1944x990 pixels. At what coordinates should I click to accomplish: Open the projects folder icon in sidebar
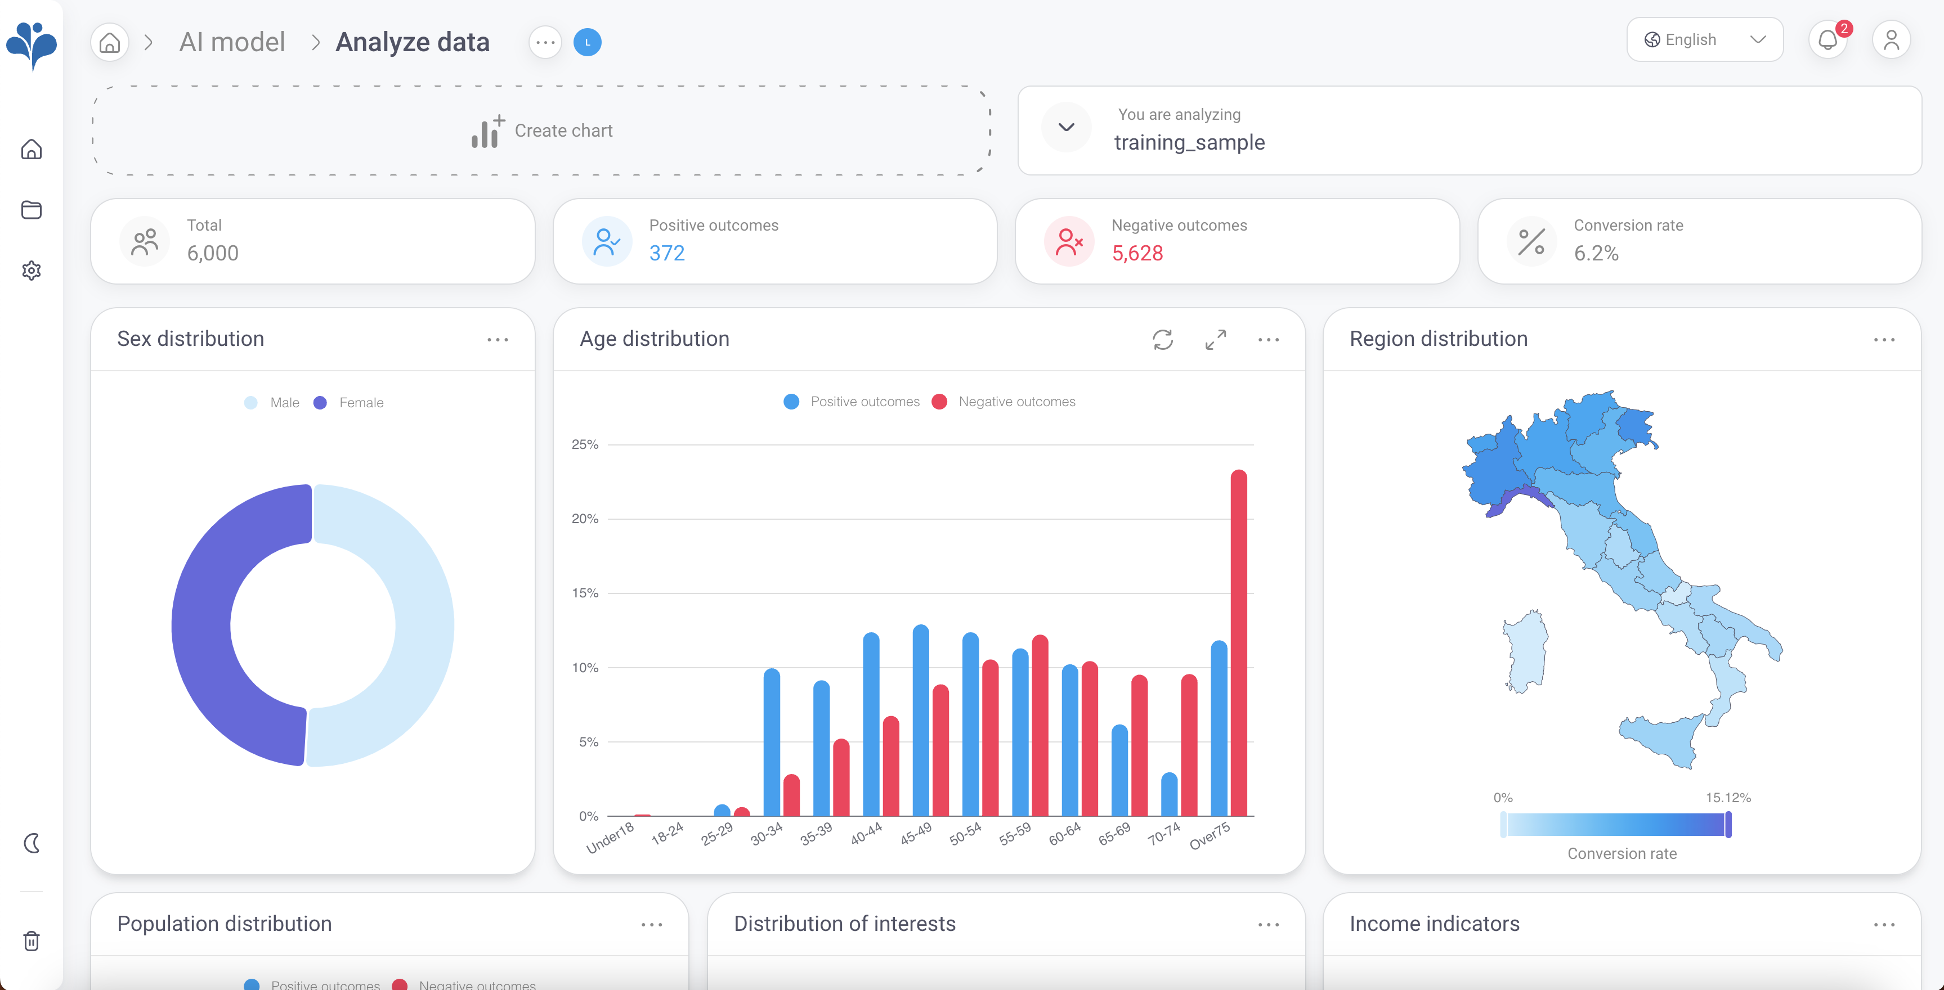(x=32, y=210)
